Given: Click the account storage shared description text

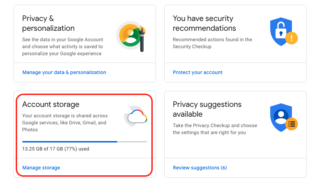Looking at the screenshot, I should [65, 123].
